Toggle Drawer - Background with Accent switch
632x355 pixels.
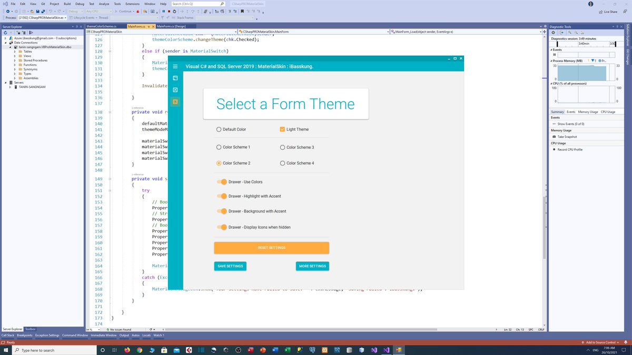coord(221,211)
